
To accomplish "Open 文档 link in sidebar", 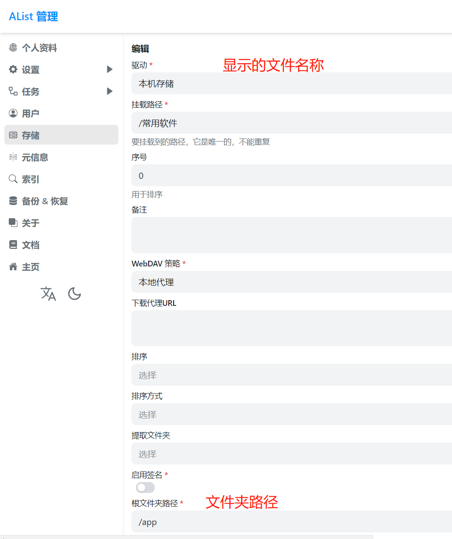I will pos(61,245).
